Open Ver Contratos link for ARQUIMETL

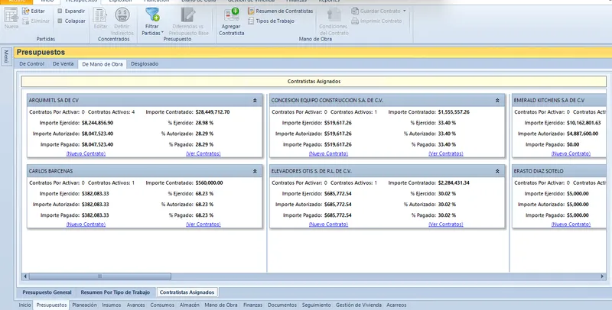tap(203, 153)
